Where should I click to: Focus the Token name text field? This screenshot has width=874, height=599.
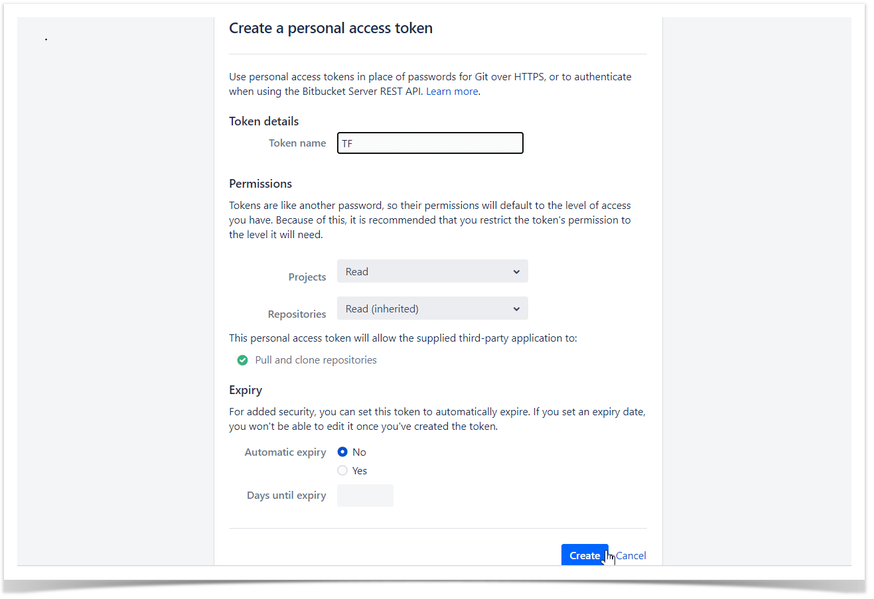point(430,143)
